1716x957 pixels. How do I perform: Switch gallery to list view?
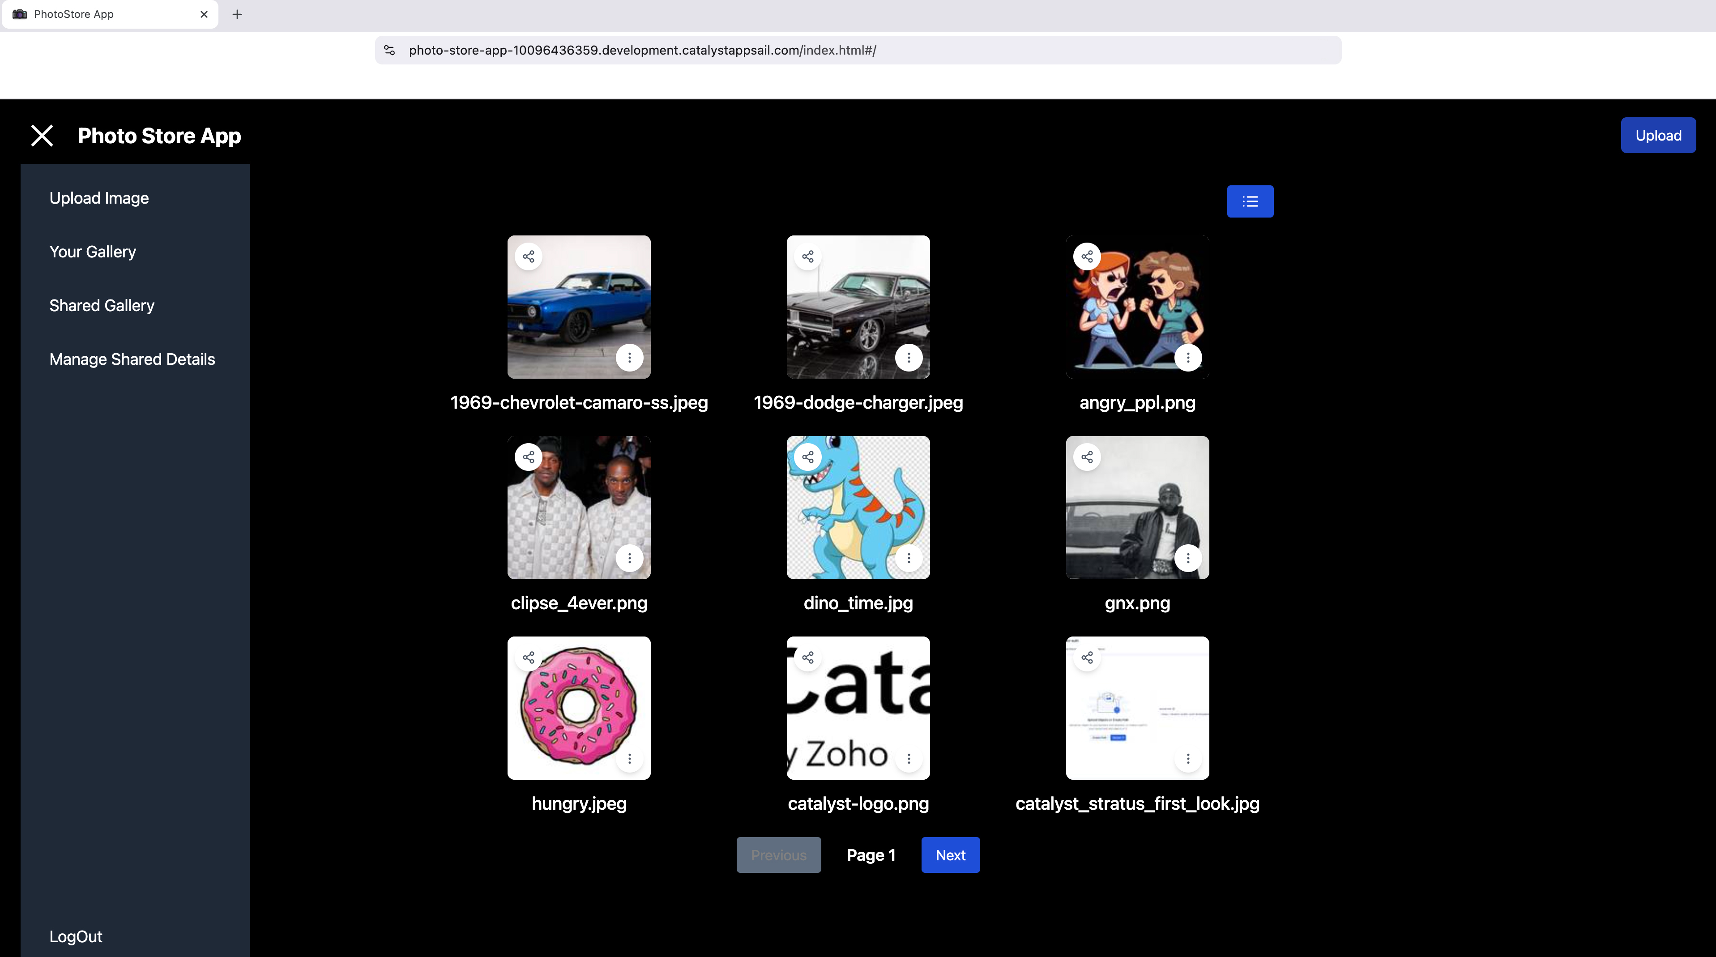point(1250,201)
